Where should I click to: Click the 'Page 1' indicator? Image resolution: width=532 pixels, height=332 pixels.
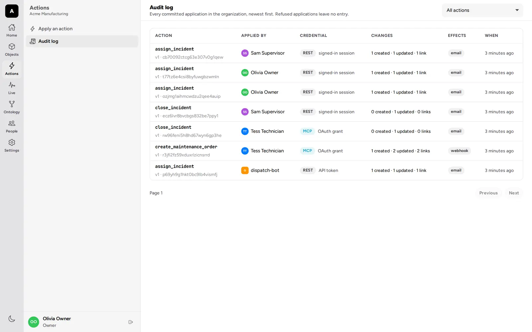(x=156, y=193)
